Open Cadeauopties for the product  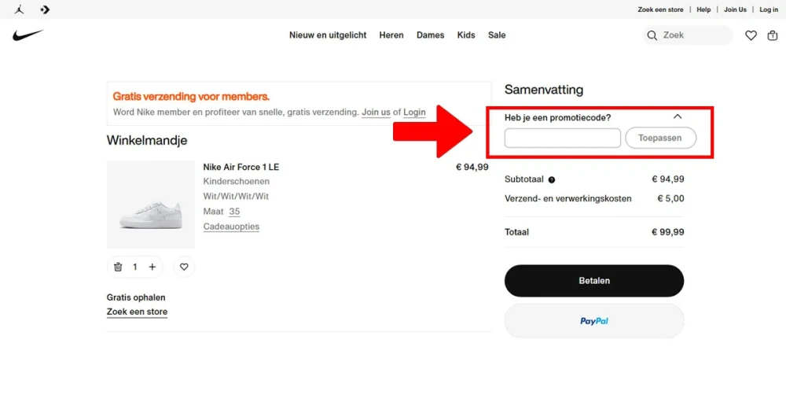click(231, 227)
